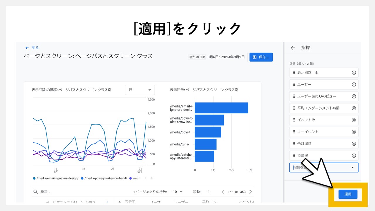Click the back arrow in the 指標 panel

coord(292,47)
